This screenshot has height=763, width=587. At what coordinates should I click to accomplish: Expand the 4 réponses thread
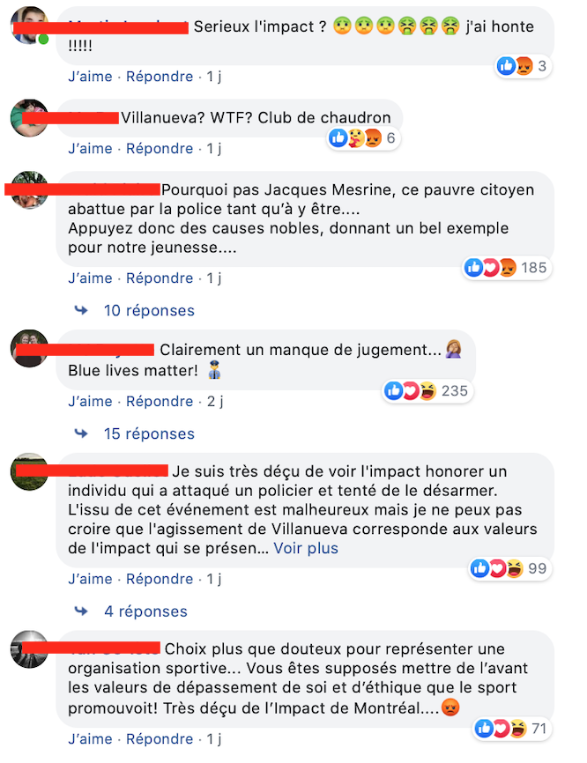(x=145, y=611)
